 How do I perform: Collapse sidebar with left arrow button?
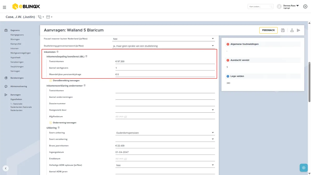coord(6,168)
